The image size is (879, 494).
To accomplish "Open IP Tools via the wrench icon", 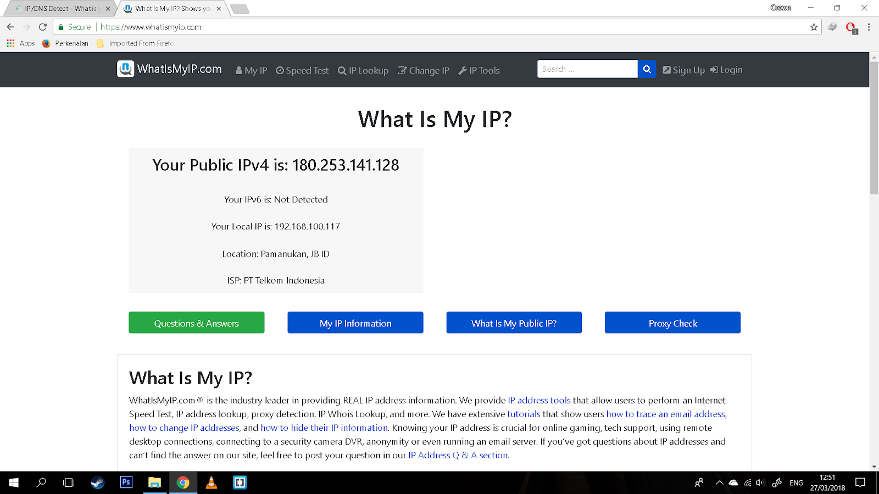I will [463, 70].
